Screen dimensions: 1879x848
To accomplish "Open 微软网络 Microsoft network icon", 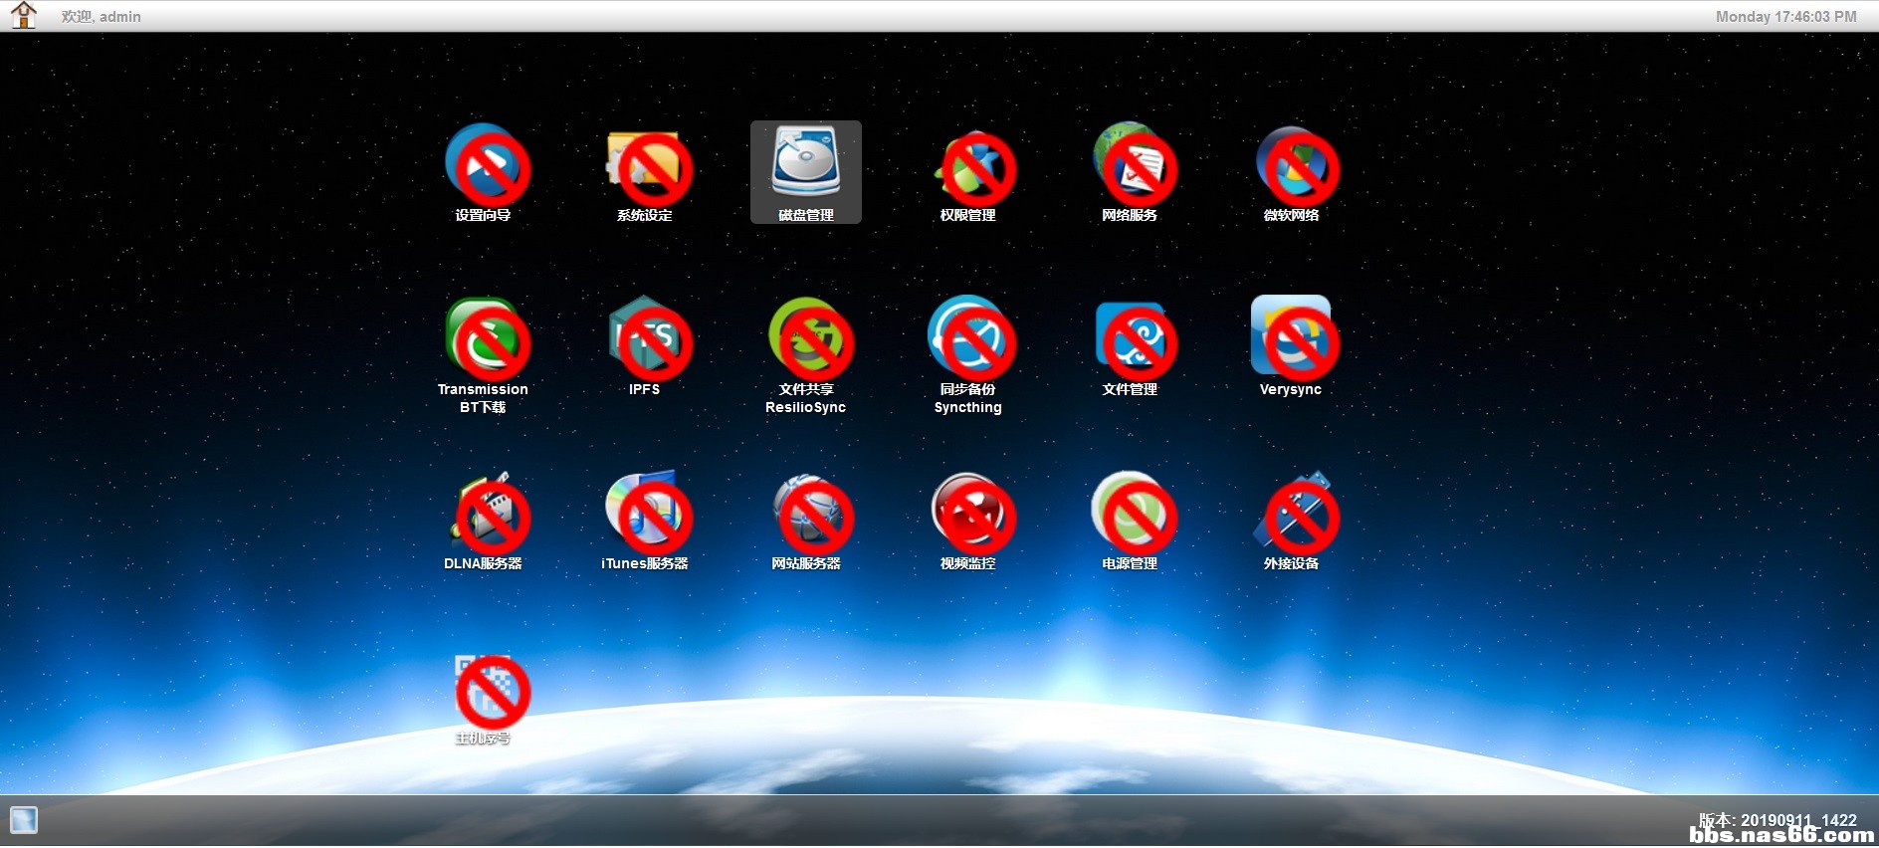I will pyautogui.click(x=1291, y=165).
